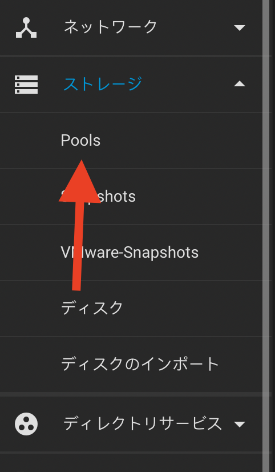Screen dimensions: 275x472
Task: Click the red arrowhead below Pools
Action: pos(80,182)
